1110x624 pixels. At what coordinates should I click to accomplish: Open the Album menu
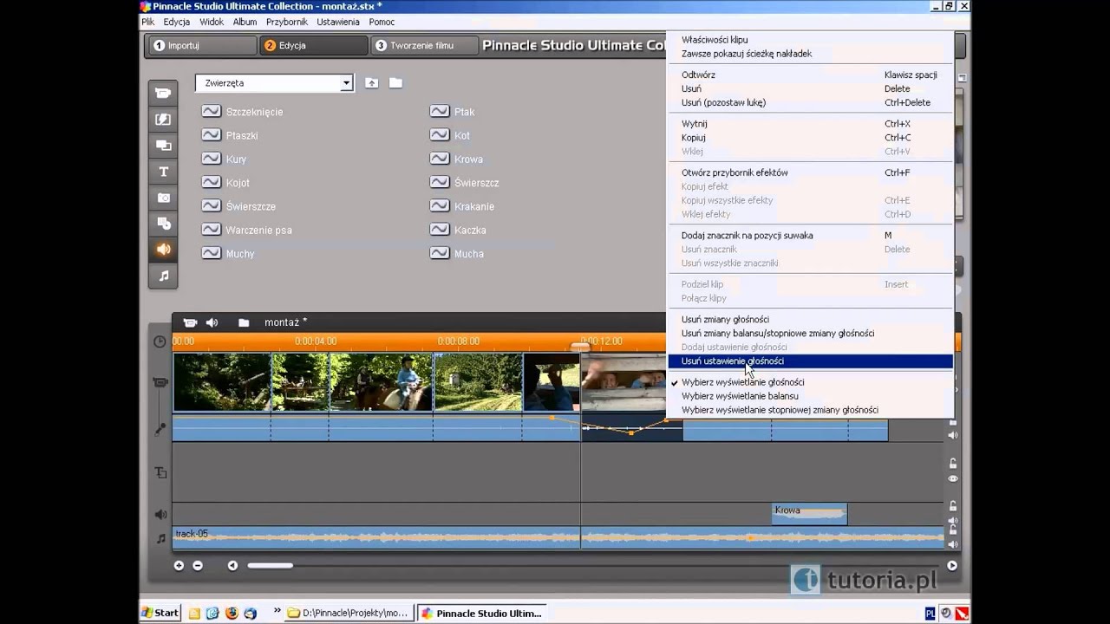[245, 22]
